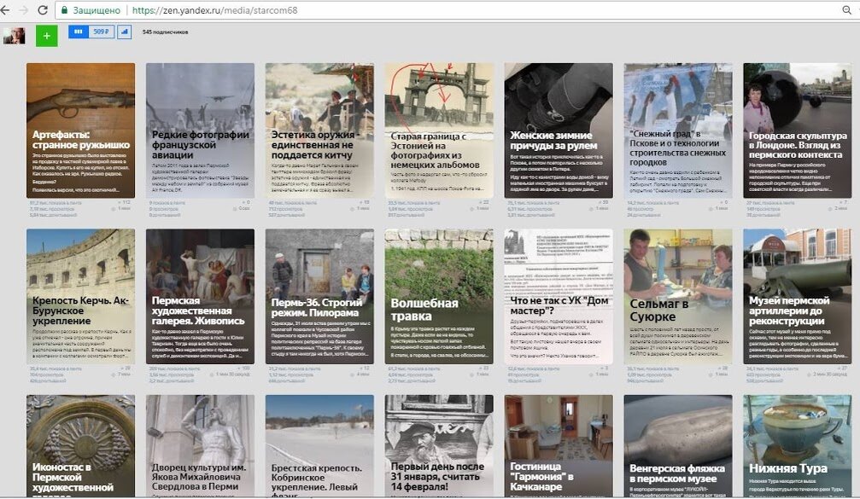Open card Дворец культуры им. Свердлова в Перми

click(x=200, y=446)
